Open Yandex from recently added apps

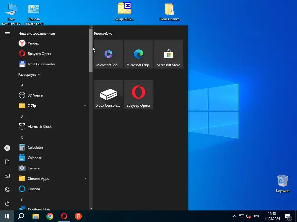52,43
